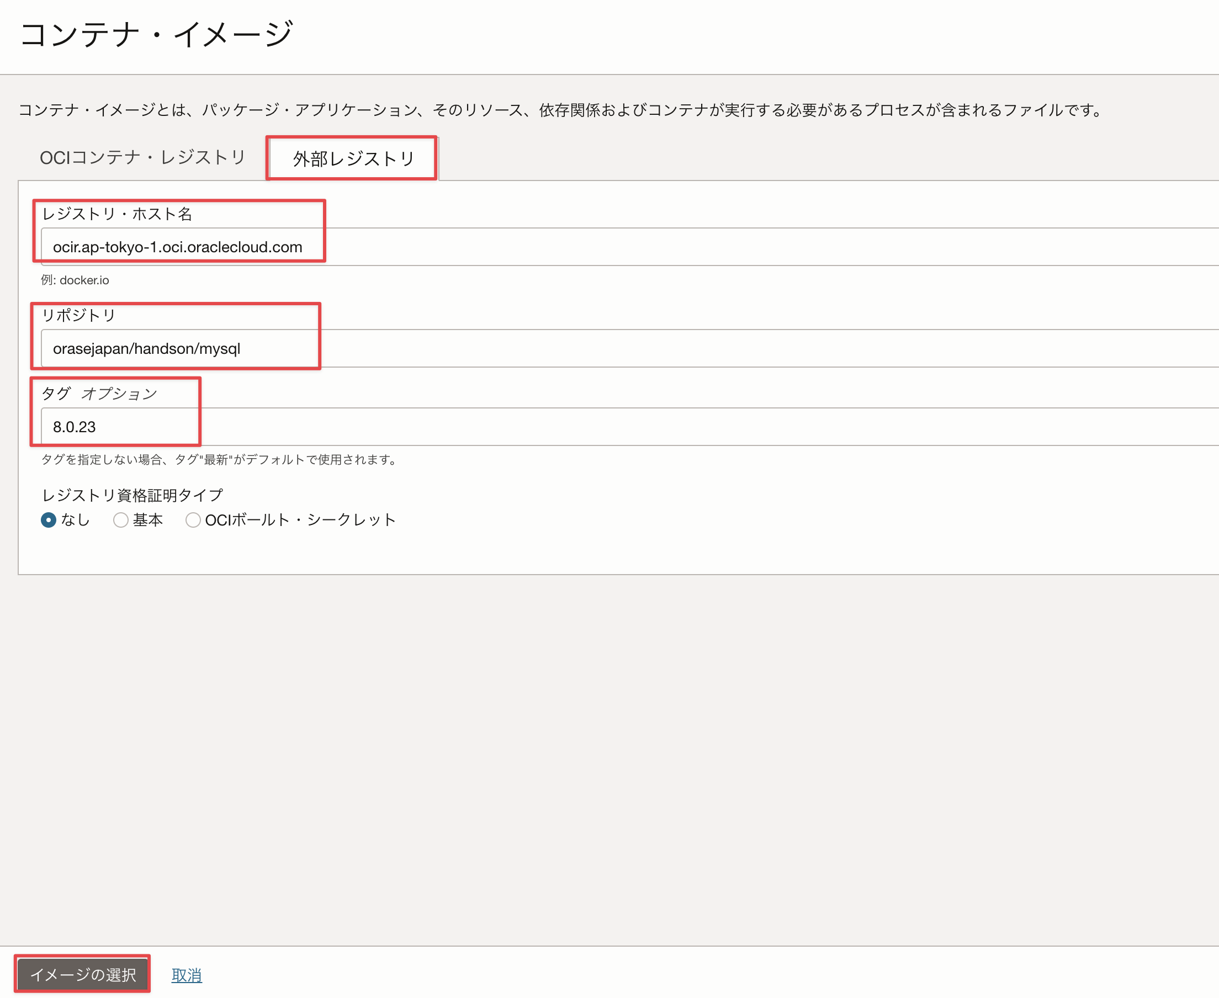Switch to the OCIコンテナ・レジストリ tab
1219x998 pixels.
point(142,157)
